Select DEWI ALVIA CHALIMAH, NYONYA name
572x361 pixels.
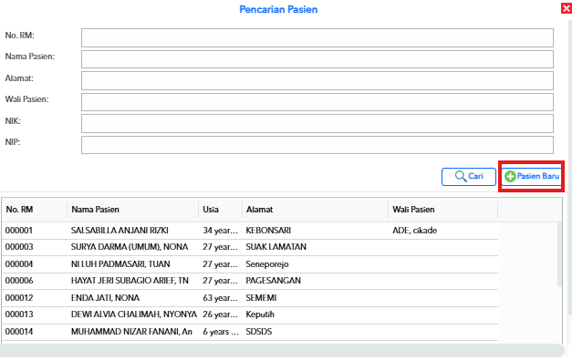click(134, 315)
